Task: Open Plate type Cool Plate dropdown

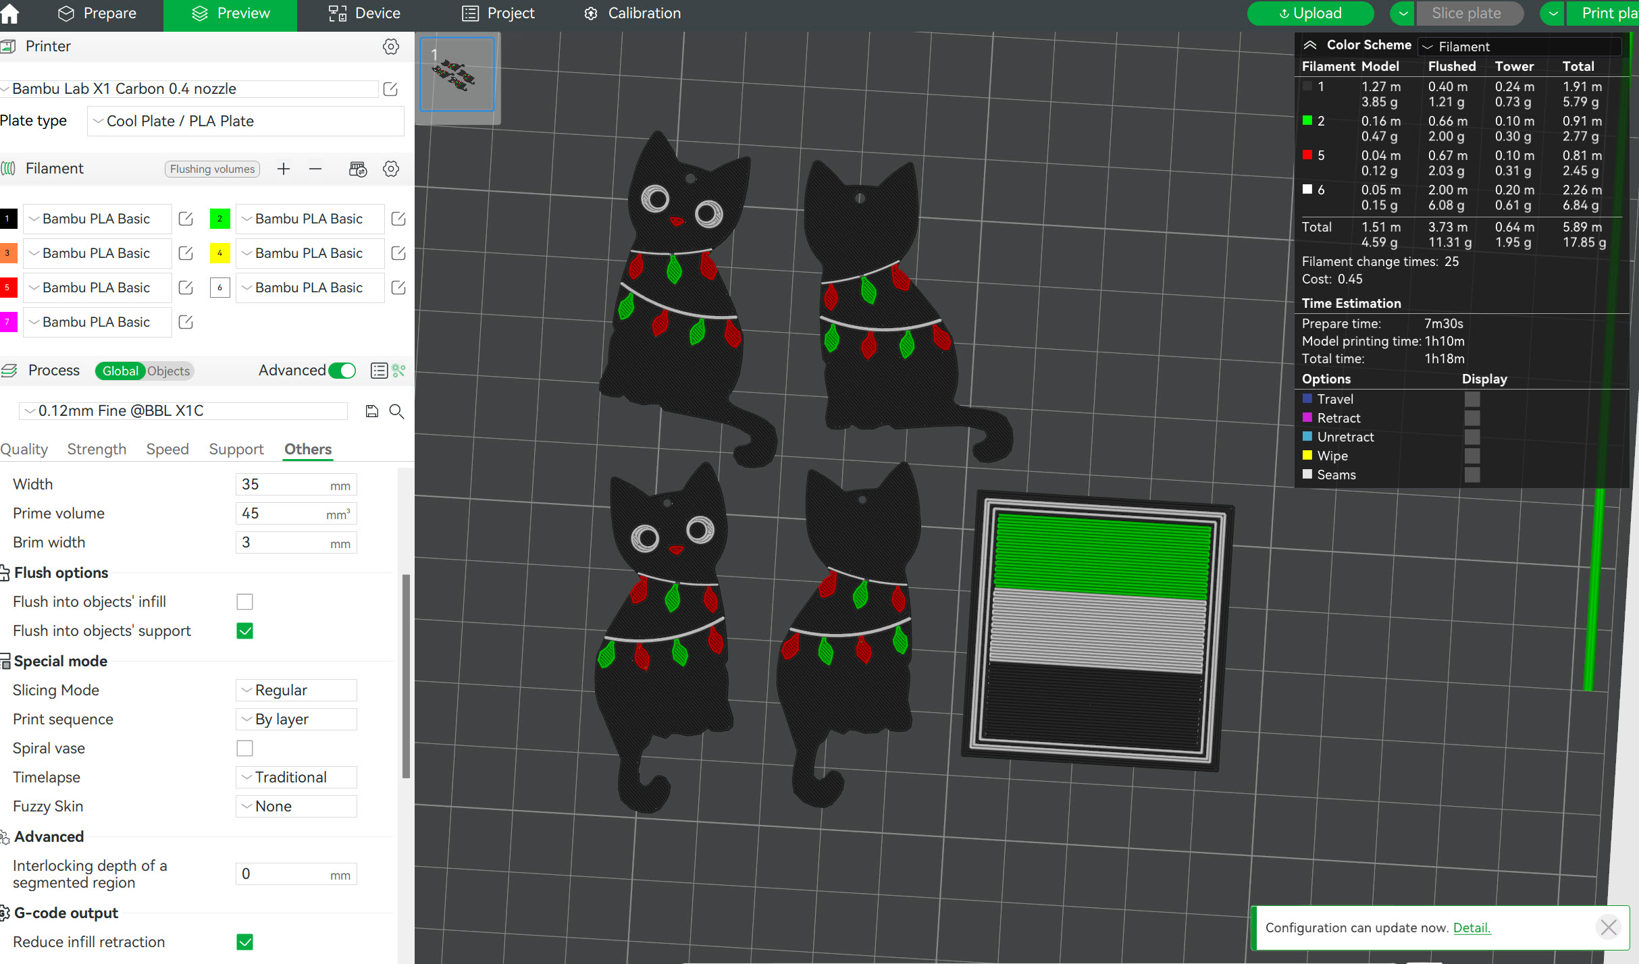Action: click(x=246, y=121)
